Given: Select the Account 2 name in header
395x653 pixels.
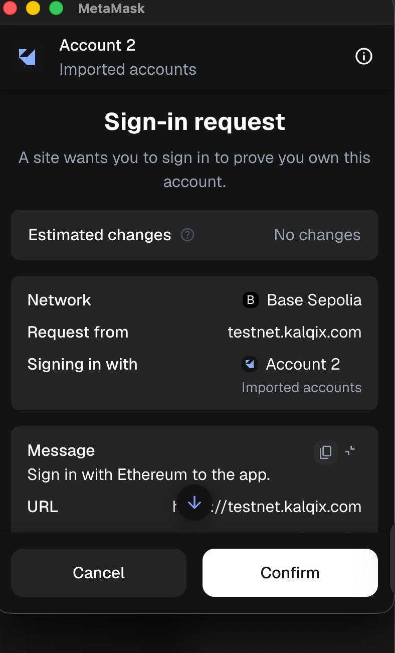Looking at the screenshot, I should tap(97, 45).
